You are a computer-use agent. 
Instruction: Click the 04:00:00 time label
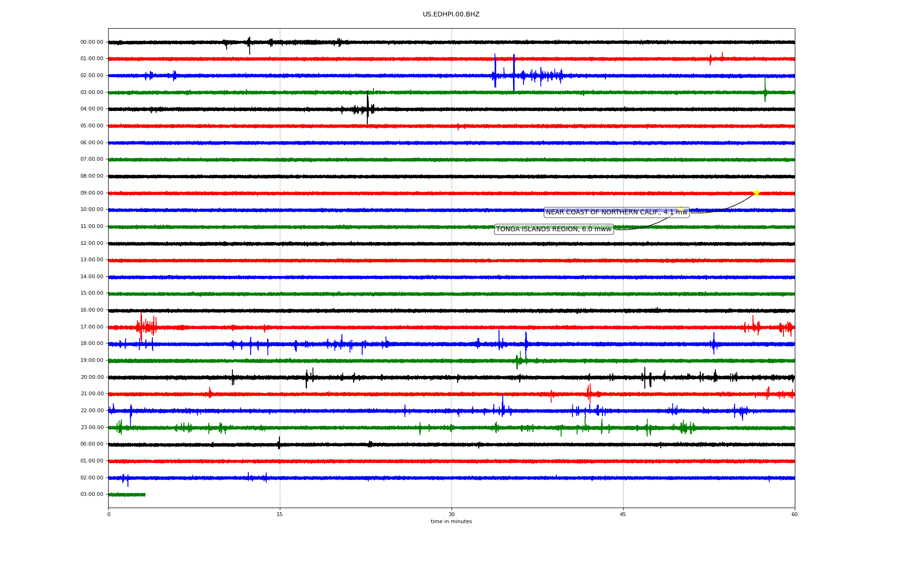[92, 109]
